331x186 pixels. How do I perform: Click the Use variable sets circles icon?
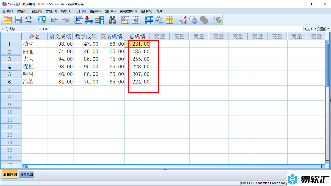pos(193,20)
